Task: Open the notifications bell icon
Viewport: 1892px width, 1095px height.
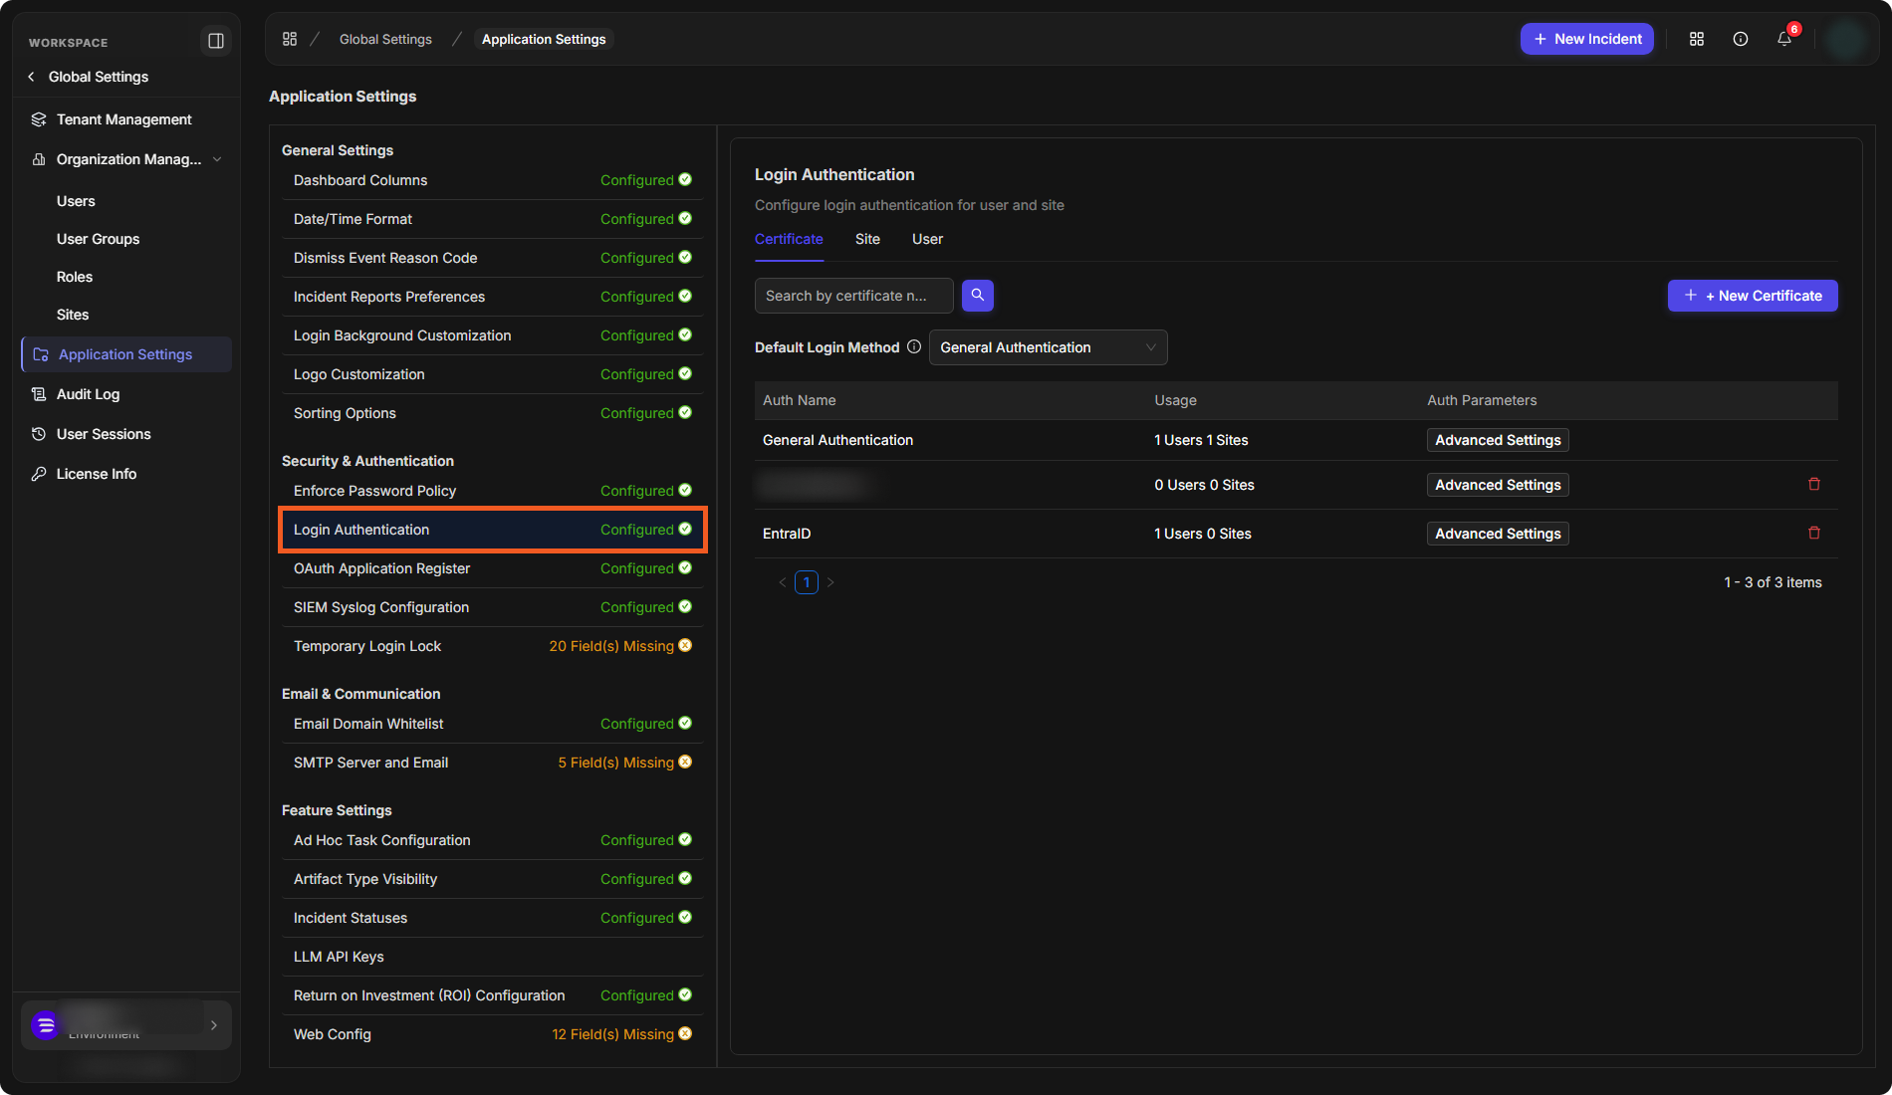Action: click(x=1784, y=39)
